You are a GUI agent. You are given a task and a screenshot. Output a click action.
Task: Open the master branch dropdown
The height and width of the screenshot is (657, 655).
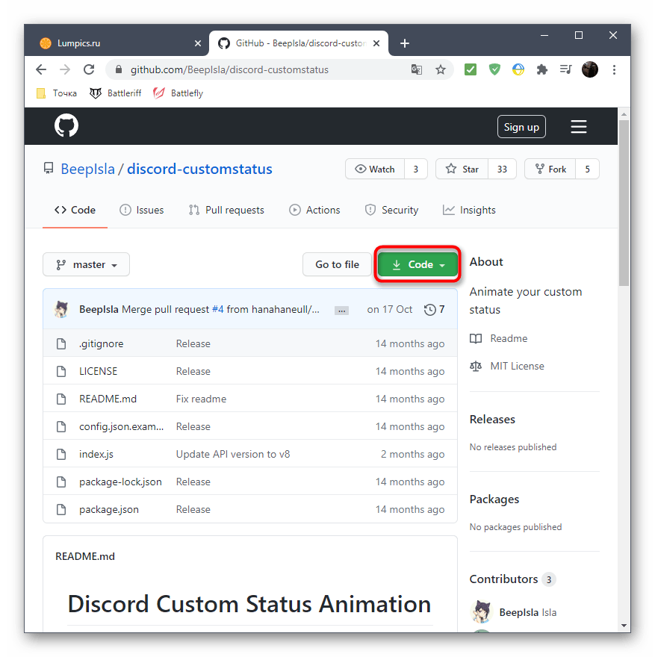tap(86, 264)
